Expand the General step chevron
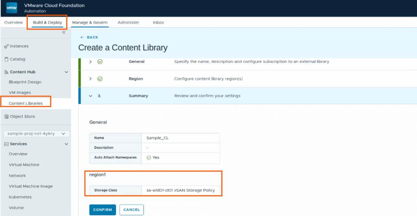This screenshot has height=216, width=417. (90, 62)
